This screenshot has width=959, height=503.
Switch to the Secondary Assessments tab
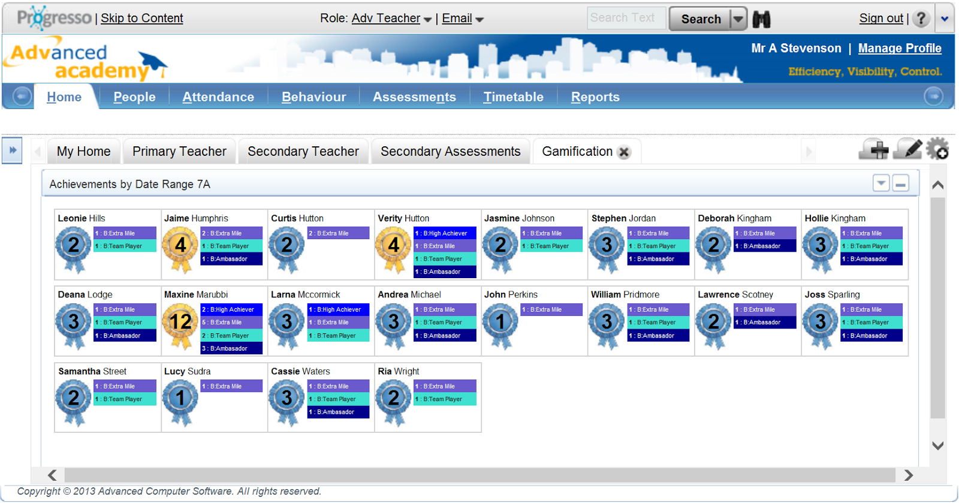coord(451,152)
